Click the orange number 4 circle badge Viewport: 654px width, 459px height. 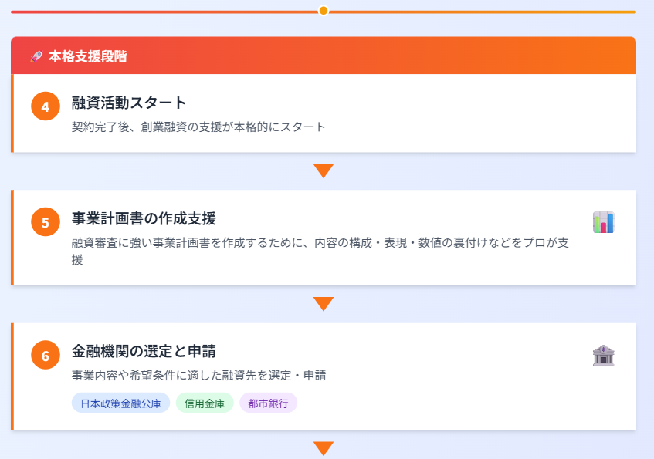(46, 106)
